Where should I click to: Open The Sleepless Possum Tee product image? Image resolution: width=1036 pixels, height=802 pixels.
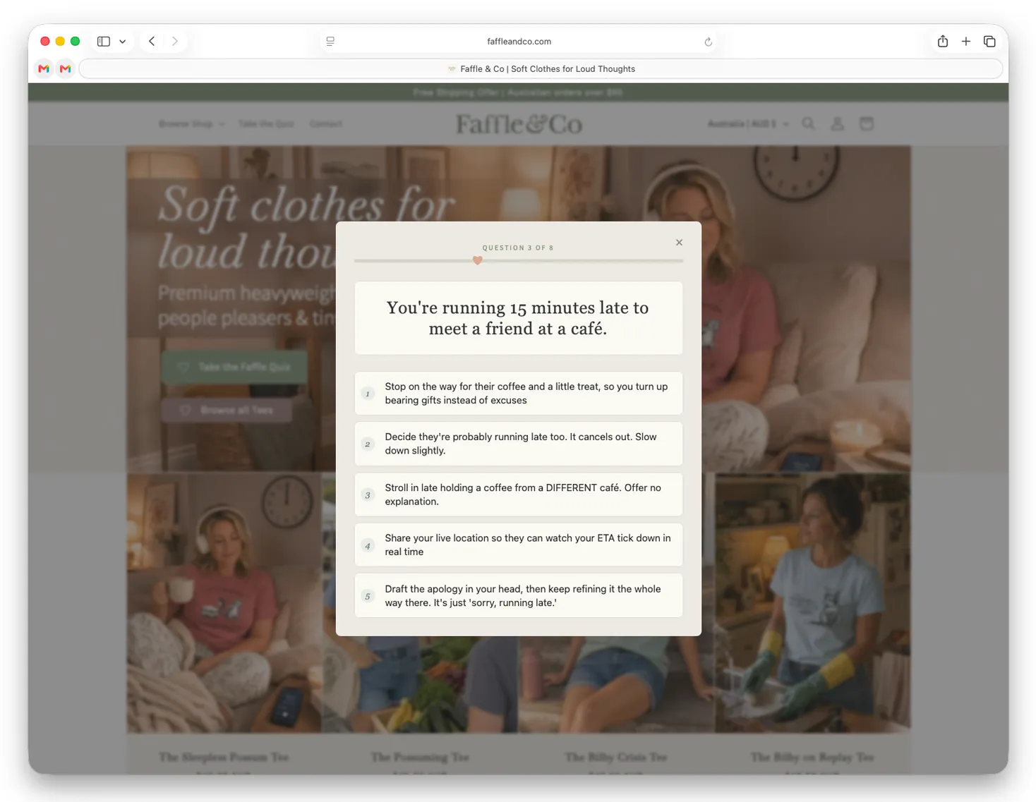[224, 602]
